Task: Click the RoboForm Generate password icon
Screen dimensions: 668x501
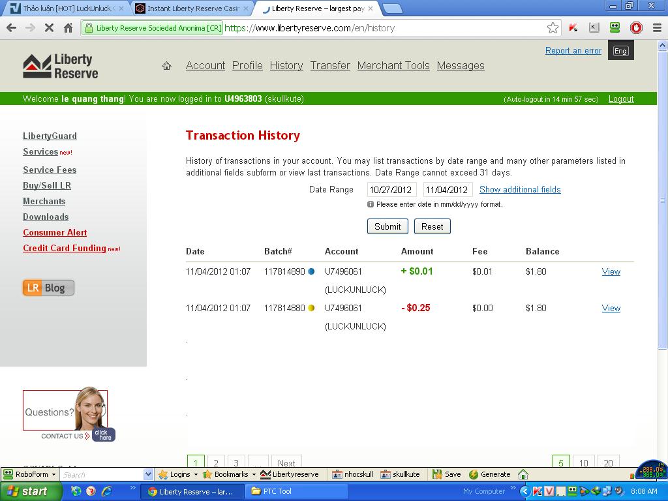Action: click(x=489, y=474)
